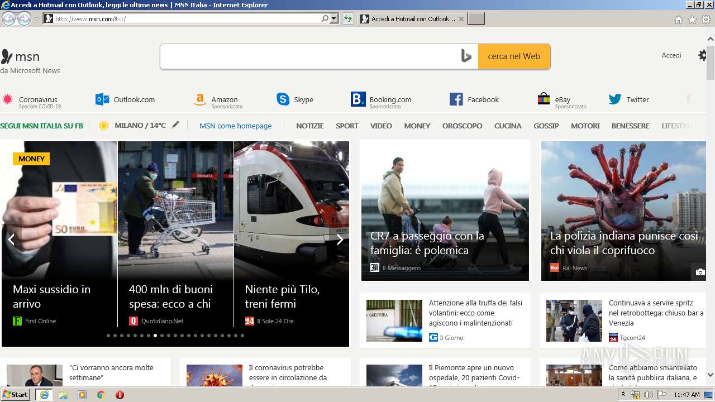The width and height of the screenshot is (715, 402).
Task: Open Niente più Tilo treni fermi story
Action: click(x=282, y=296)
